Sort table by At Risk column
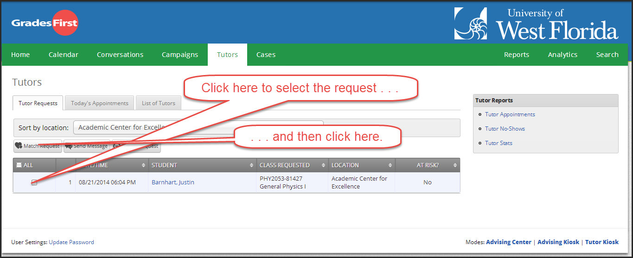Viewport: 633px width, 258px height. 428,165
